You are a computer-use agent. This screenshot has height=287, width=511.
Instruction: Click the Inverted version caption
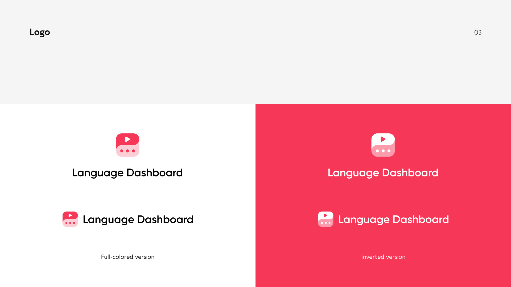pyautogui.click(x=383, y=257)
